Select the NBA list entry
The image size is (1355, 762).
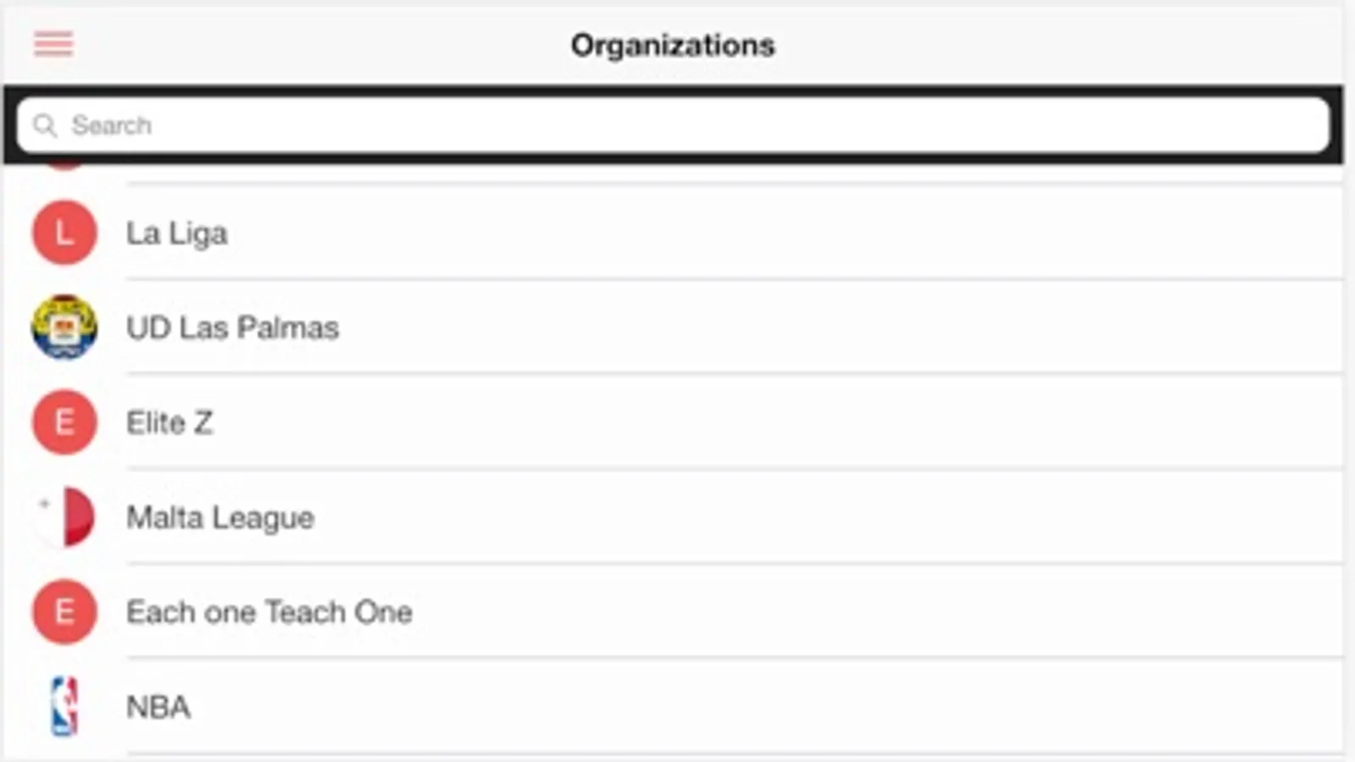pyautogui.click(x=158, y=707)
